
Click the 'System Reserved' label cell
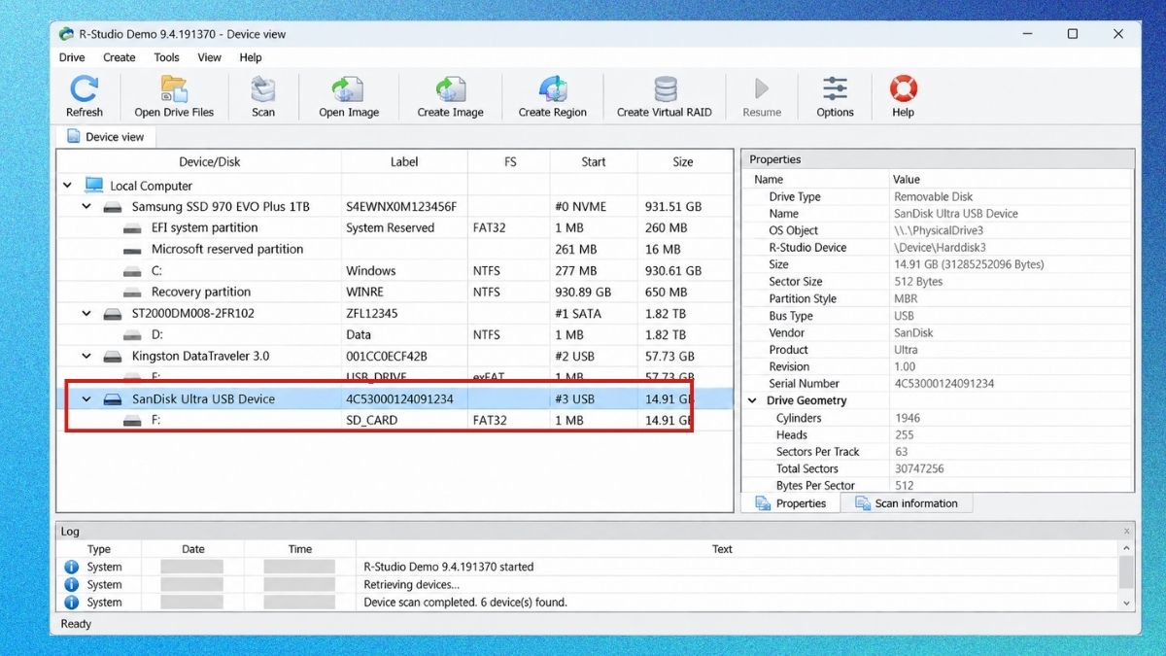point(390,228)
